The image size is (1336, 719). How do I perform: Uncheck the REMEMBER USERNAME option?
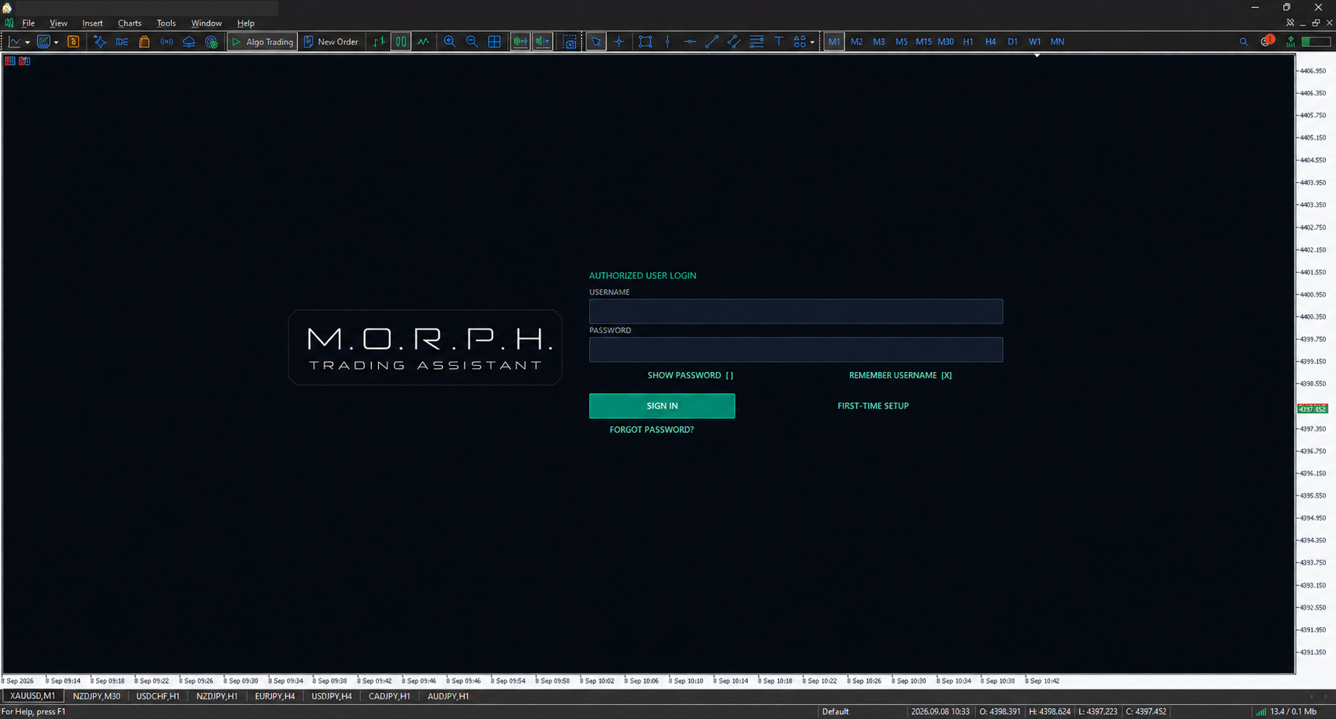point(900,375)
